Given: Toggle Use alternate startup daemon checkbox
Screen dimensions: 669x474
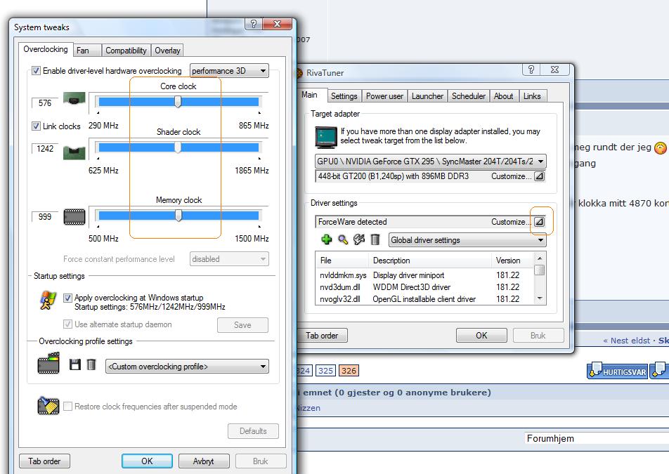Looking at the screenshot, I should tap(67, 324).
